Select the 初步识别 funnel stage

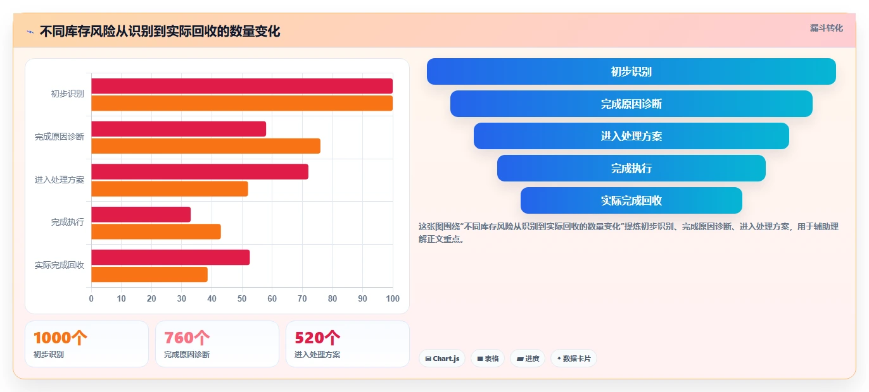click(x=631, y=71)
